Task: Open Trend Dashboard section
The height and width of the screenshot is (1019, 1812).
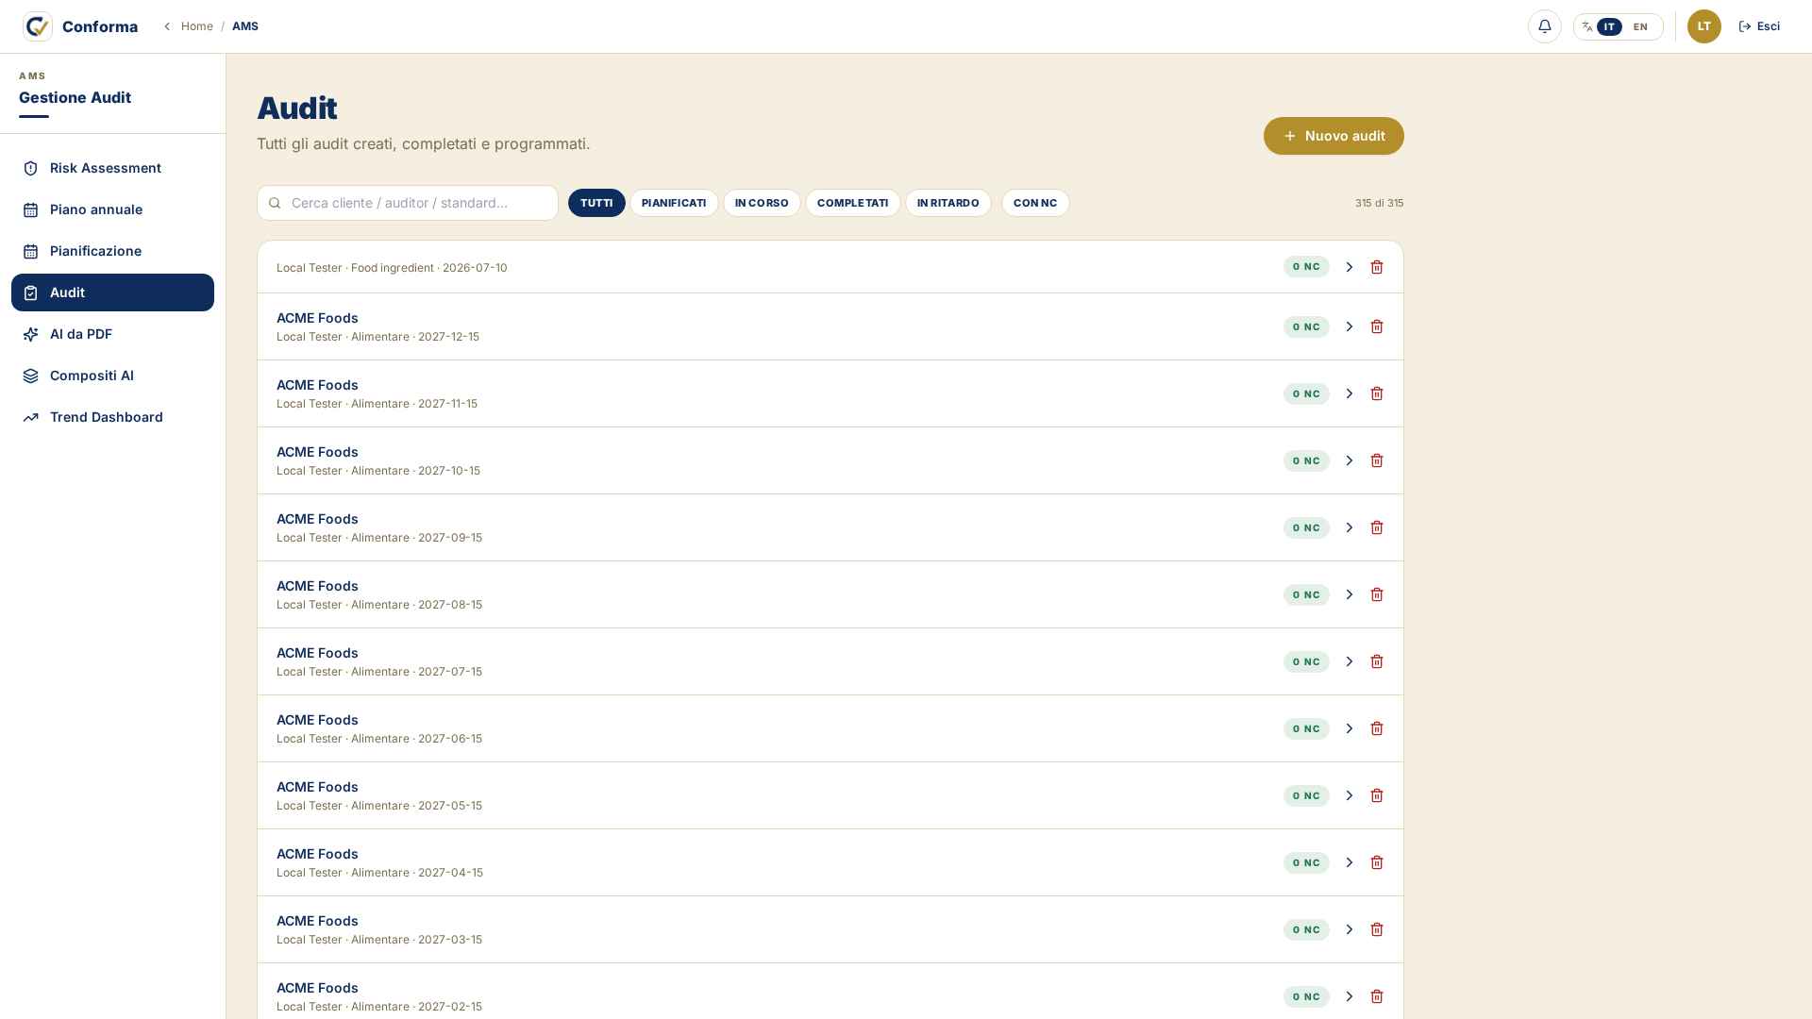Action: (112, 417)
